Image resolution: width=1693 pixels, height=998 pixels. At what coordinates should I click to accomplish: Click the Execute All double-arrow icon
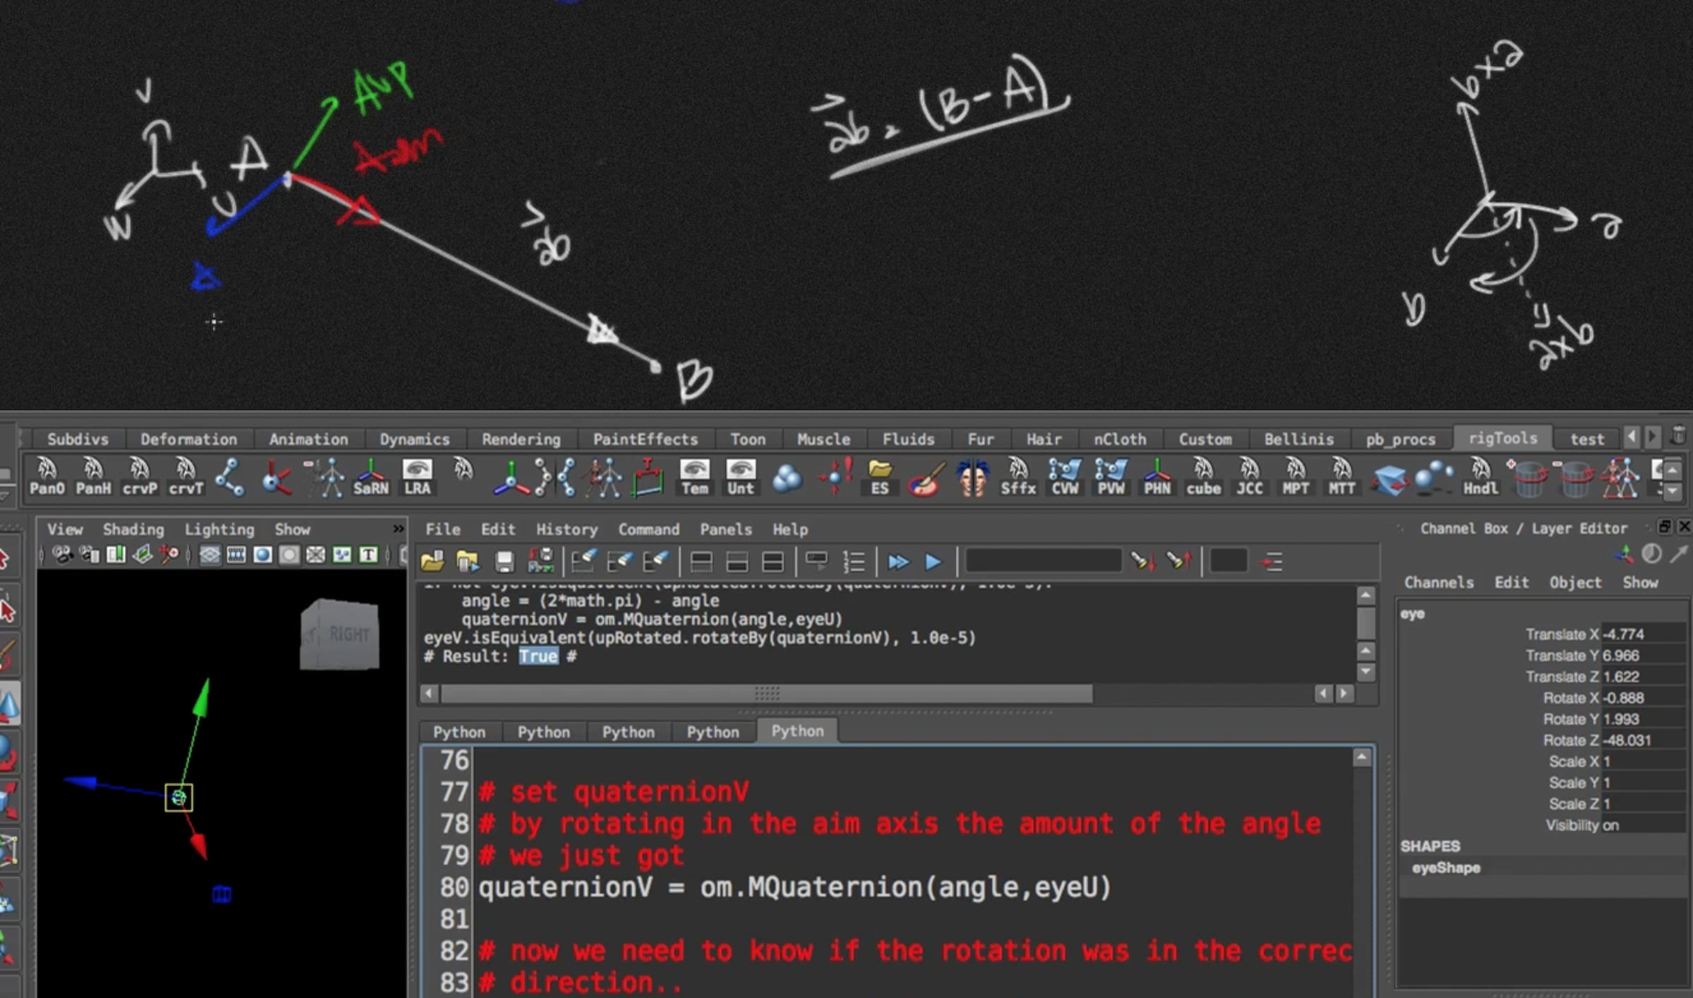click(897, 562)
